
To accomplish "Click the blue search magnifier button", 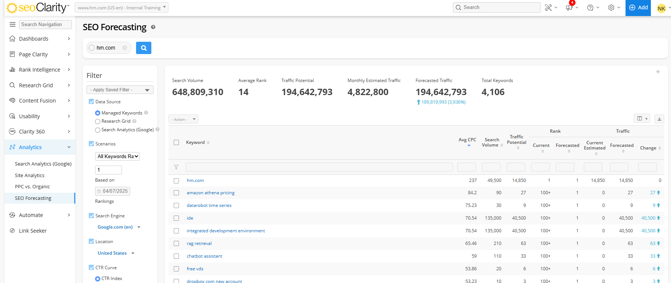I will (x=144, y=48).
